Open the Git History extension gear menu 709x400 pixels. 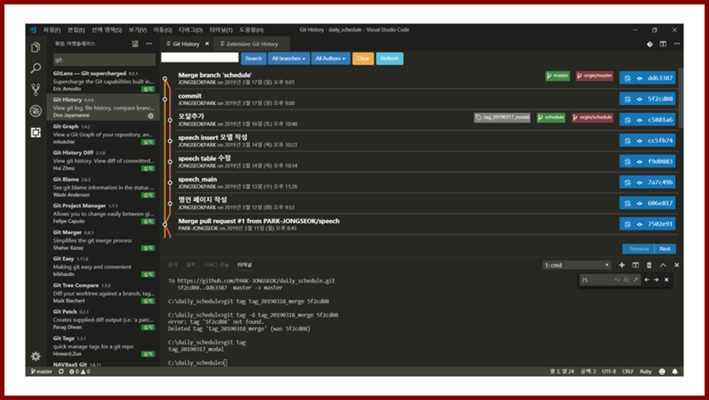pyautogui.click(x=150, y=116)
